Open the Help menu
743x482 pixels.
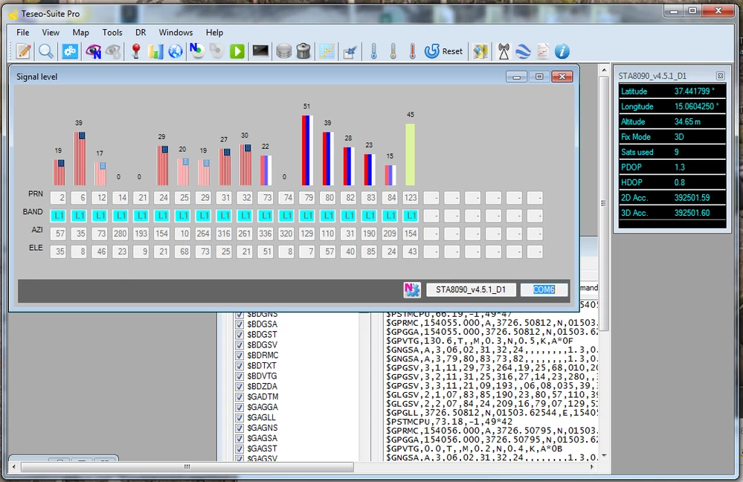point(214,32)
